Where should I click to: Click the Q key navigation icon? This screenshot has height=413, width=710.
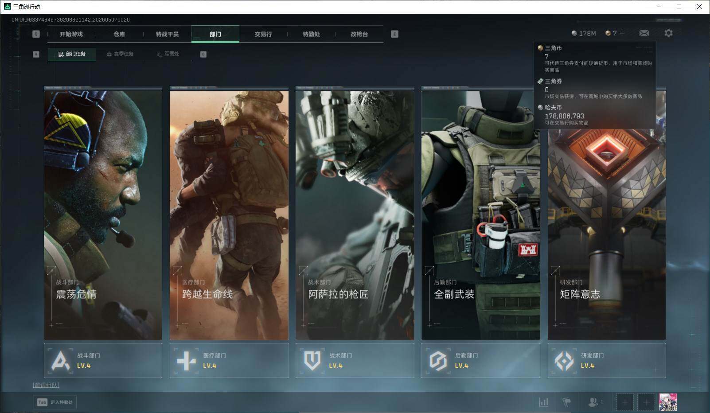point(36,34)
